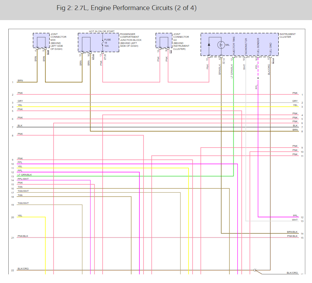312x283 pixels.
Task: Click the 'WHT' label at right row 13
Action: [295, 220]
